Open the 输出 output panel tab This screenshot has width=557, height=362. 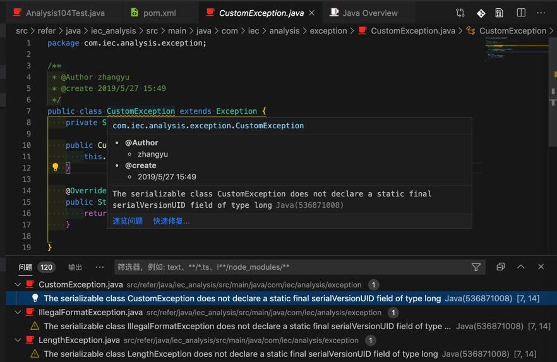click(75, 267)
